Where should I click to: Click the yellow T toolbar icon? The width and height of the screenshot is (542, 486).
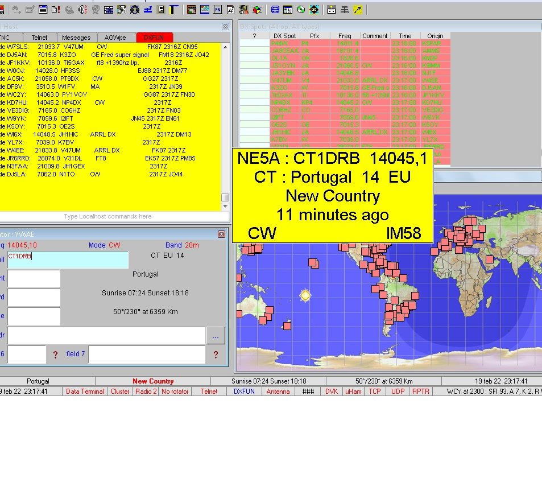click(x=173, y=10)
